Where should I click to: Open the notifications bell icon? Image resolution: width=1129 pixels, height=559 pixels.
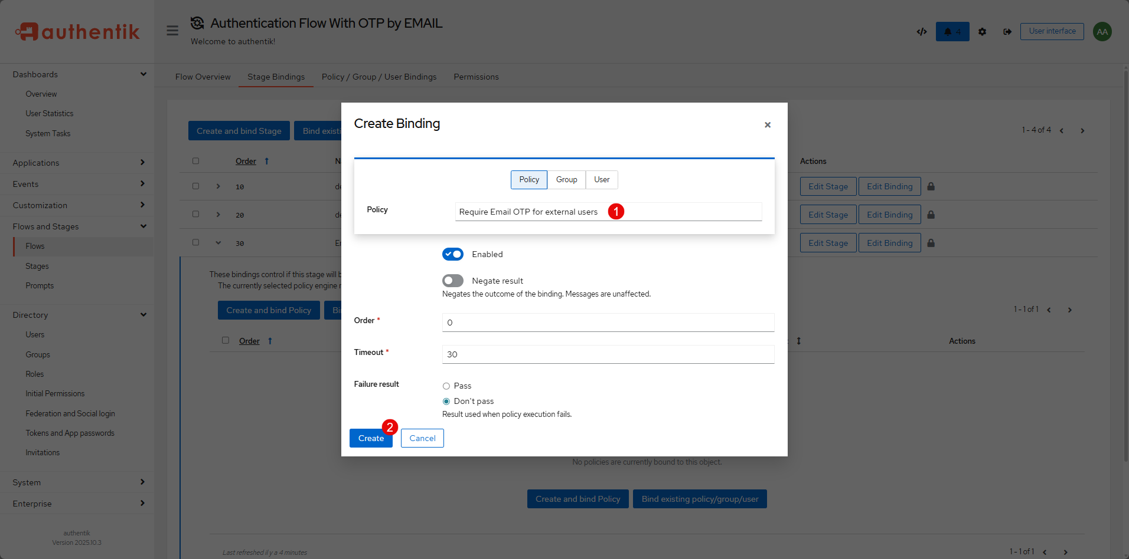pyautogui.click(x=952, y=32)
